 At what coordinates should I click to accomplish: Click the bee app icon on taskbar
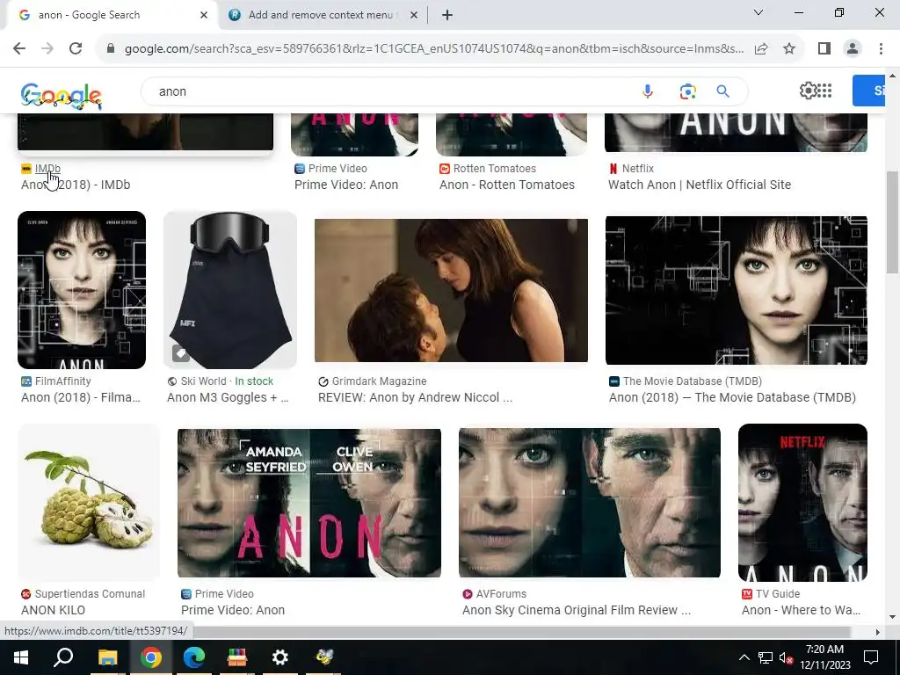pyautogui.click(x=324, y=657)
